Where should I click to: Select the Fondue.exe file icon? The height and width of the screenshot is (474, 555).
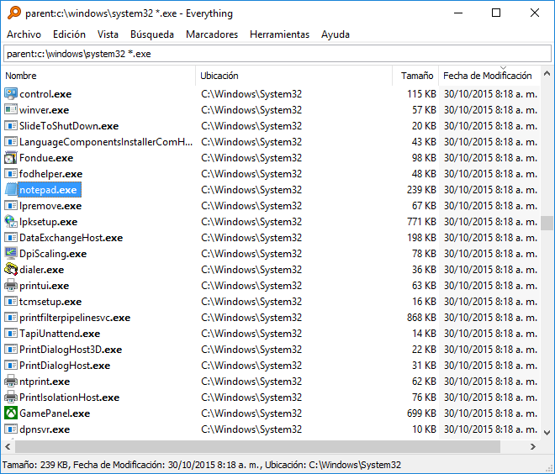click(x=11, y=158)
